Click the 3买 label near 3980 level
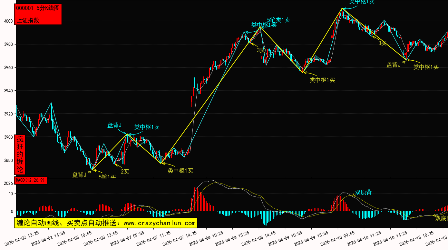The image size is (448, 250). pos(382,43)
